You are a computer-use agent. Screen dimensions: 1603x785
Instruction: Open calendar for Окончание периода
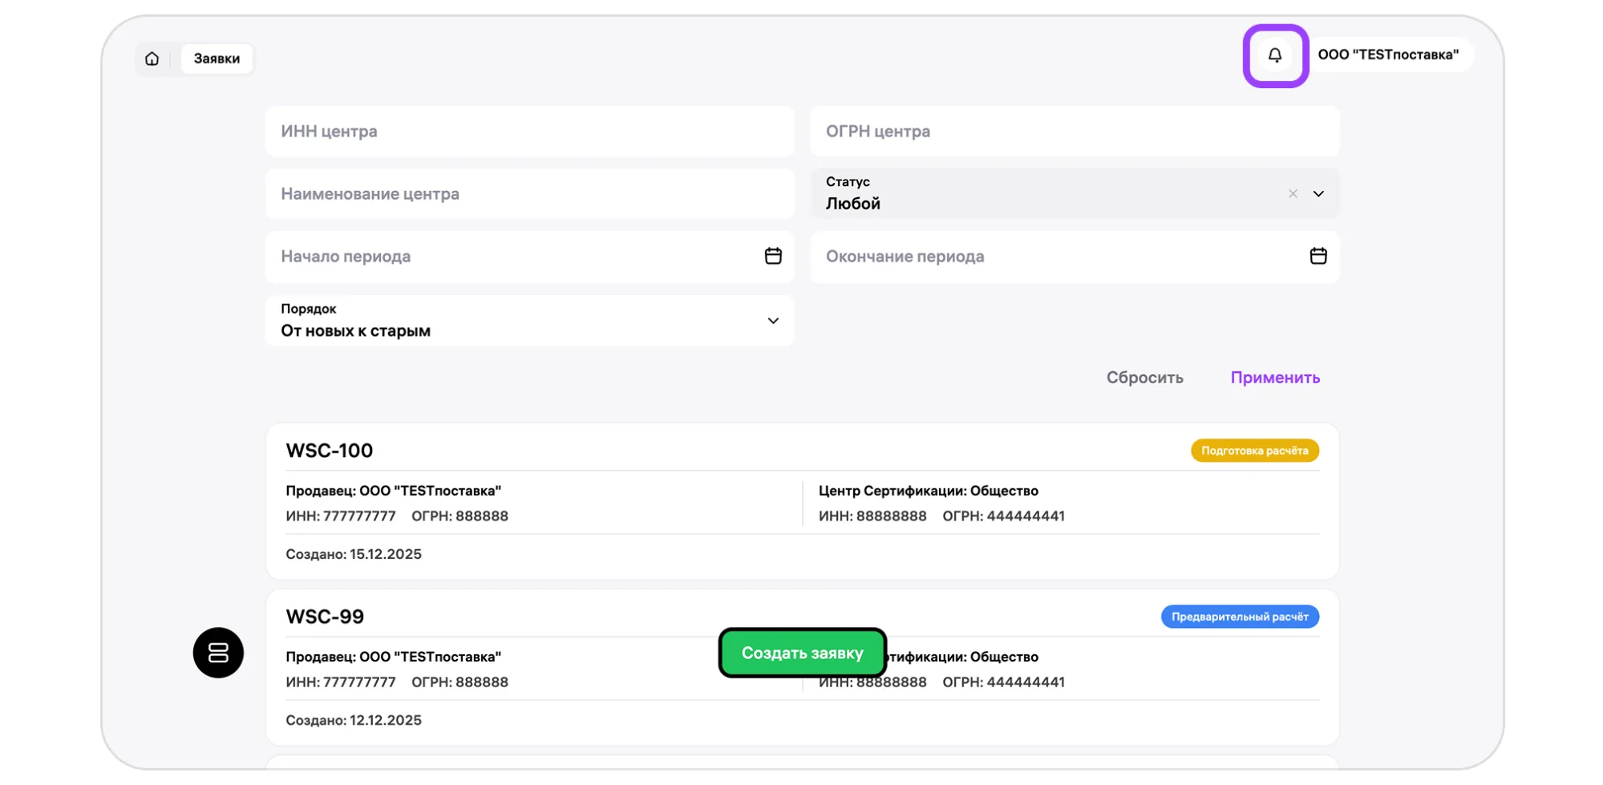click(x=1318, y=256)
